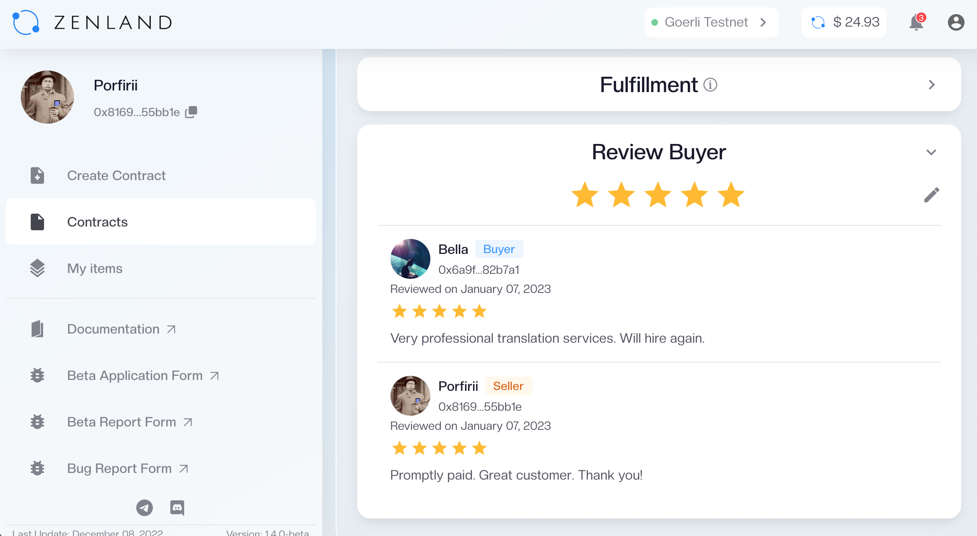This screenshot has height=536, width=977.
Task: Open Create Contract in sidebar
Action: (116, 175)
